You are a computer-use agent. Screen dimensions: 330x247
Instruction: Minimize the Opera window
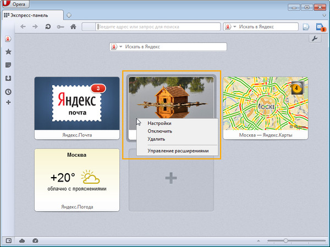[x=294, y=7]
